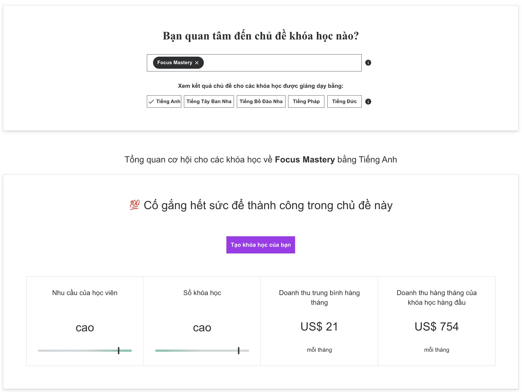Enable the Tiếng Tây Ban Nha language filter
Image resolution: width=522 pixels, height=392 pixels.
(209, 101)
